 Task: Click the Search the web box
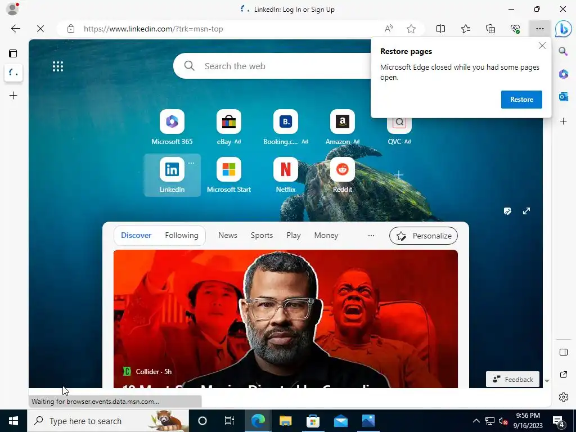(x=272, y=66)
